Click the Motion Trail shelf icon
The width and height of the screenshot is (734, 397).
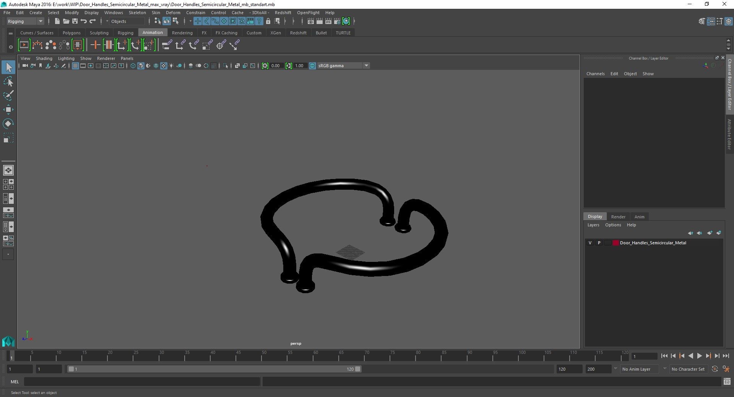point(37,45)
